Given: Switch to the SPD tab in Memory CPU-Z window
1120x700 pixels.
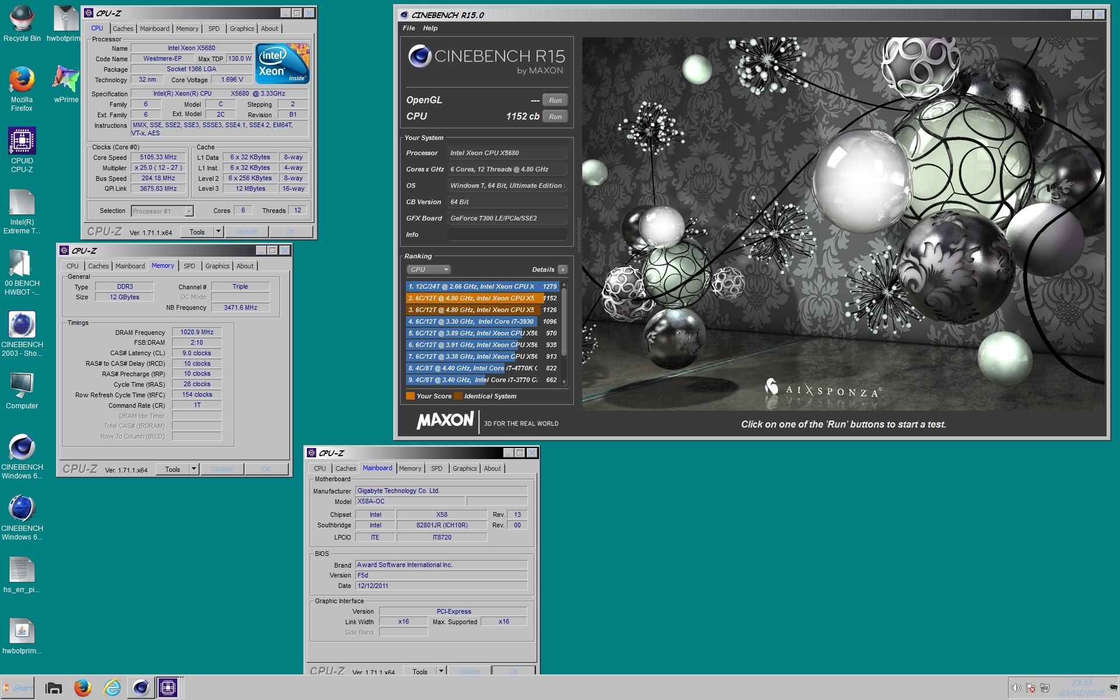Looking at the screenshot, I should coord(190,266).
